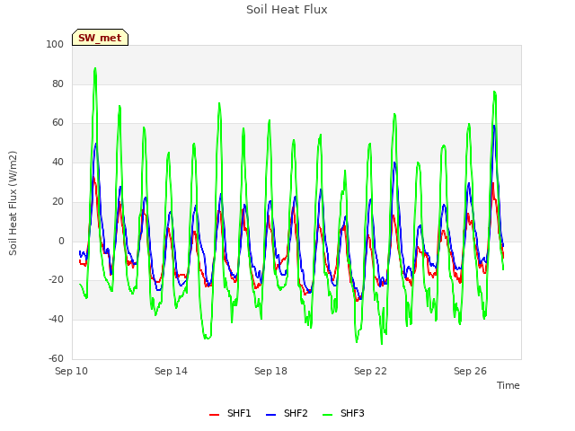Click the blue SHF2 legend marker
This screenshot has width=575, height=431.
click(x=270, y=415)
